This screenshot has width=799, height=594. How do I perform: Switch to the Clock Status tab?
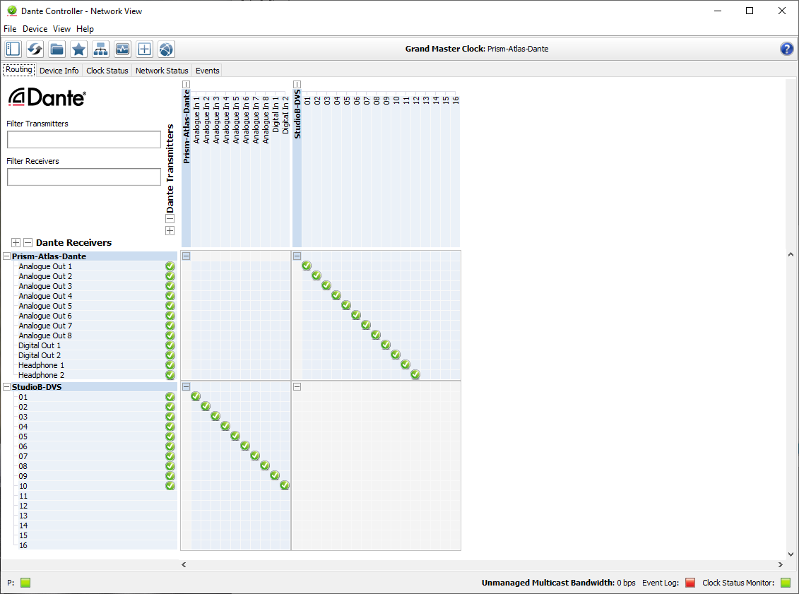click(x=107, y=71)
